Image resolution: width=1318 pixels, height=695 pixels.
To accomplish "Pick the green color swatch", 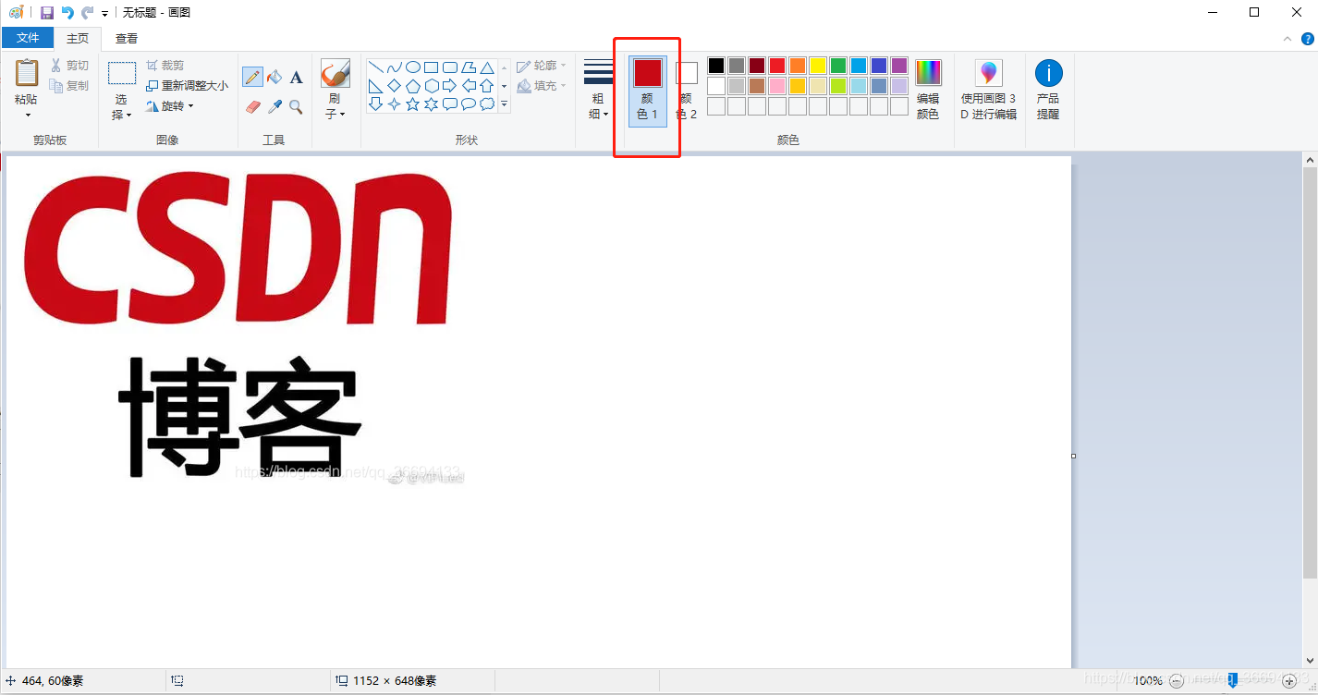I will point(838,66).
